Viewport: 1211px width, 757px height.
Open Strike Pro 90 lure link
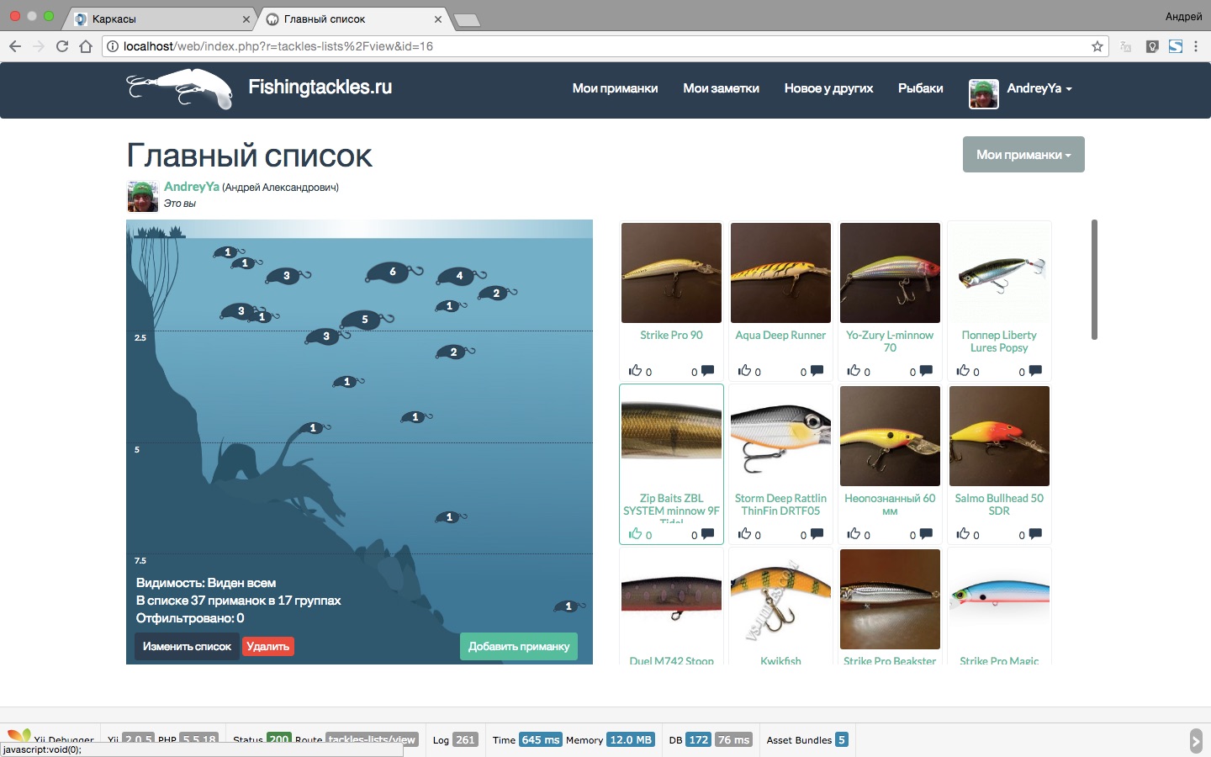pos(671,335)
